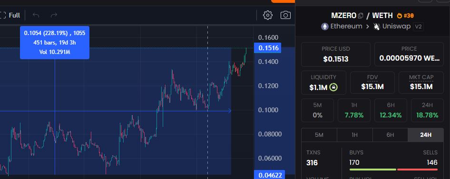
Task: Click the 0.06000 price axis label
Action: click(x=270, y=158)
